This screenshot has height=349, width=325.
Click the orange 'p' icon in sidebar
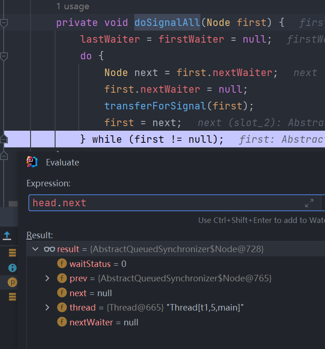coord(12,282)
